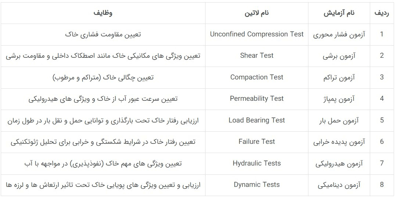Viewport: 397px width, 199px height.
Task: Select the 'Shear Test' cell
Action: 257,56
